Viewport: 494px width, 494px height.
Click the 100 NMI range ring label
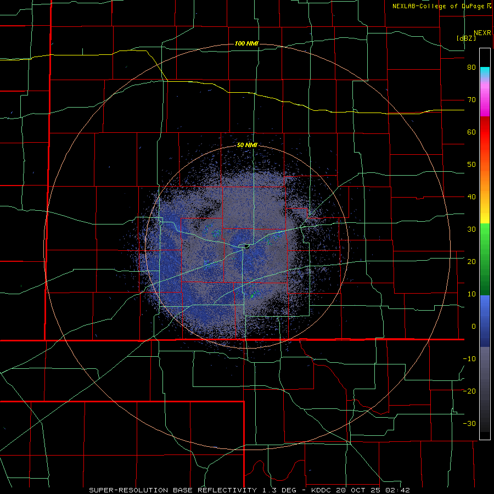(x=246, y=43)
